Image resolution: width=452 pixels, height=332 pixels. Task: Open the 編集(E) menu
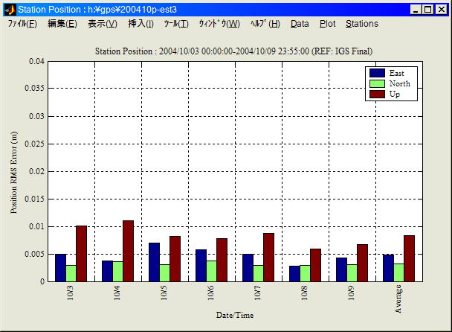point(62,24)
